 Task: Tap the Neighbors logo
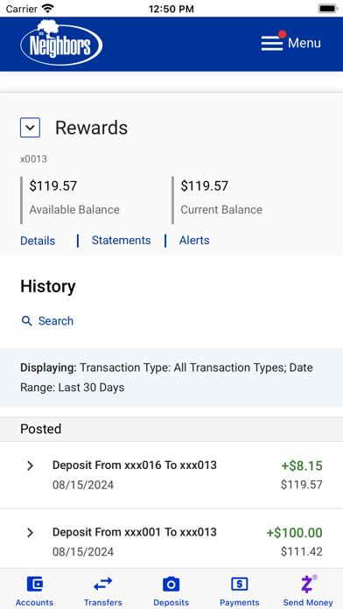[61, 43]
